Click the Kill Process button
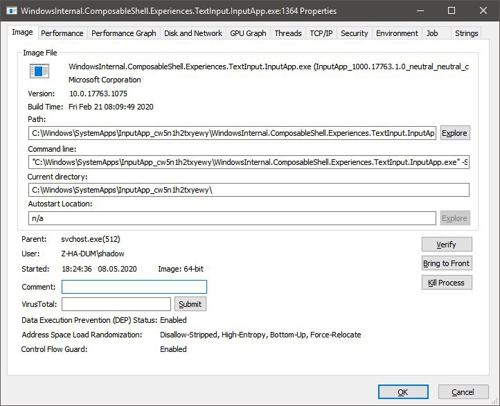Viewport: 500px width, 406px height. [447, 283]
